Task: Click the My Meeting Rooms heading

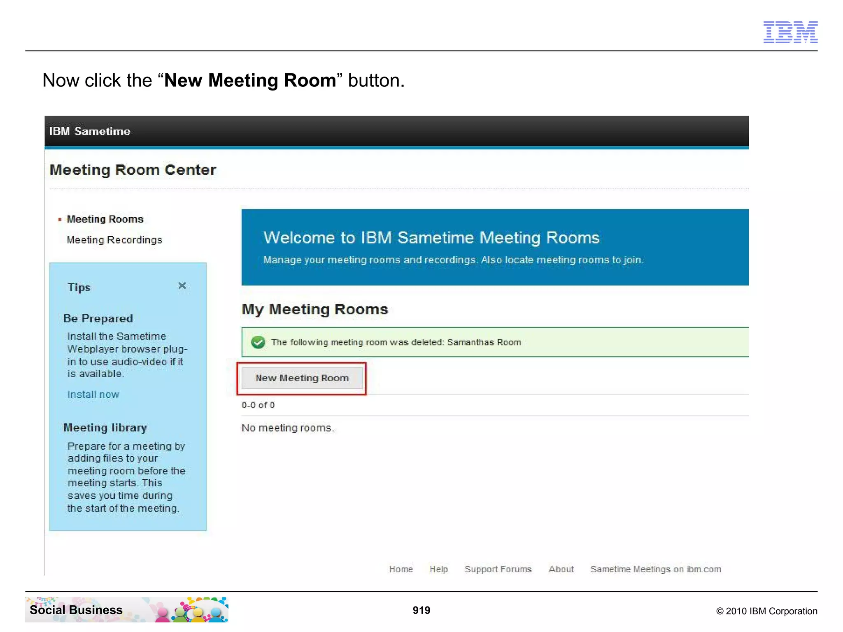Action: 315,309
